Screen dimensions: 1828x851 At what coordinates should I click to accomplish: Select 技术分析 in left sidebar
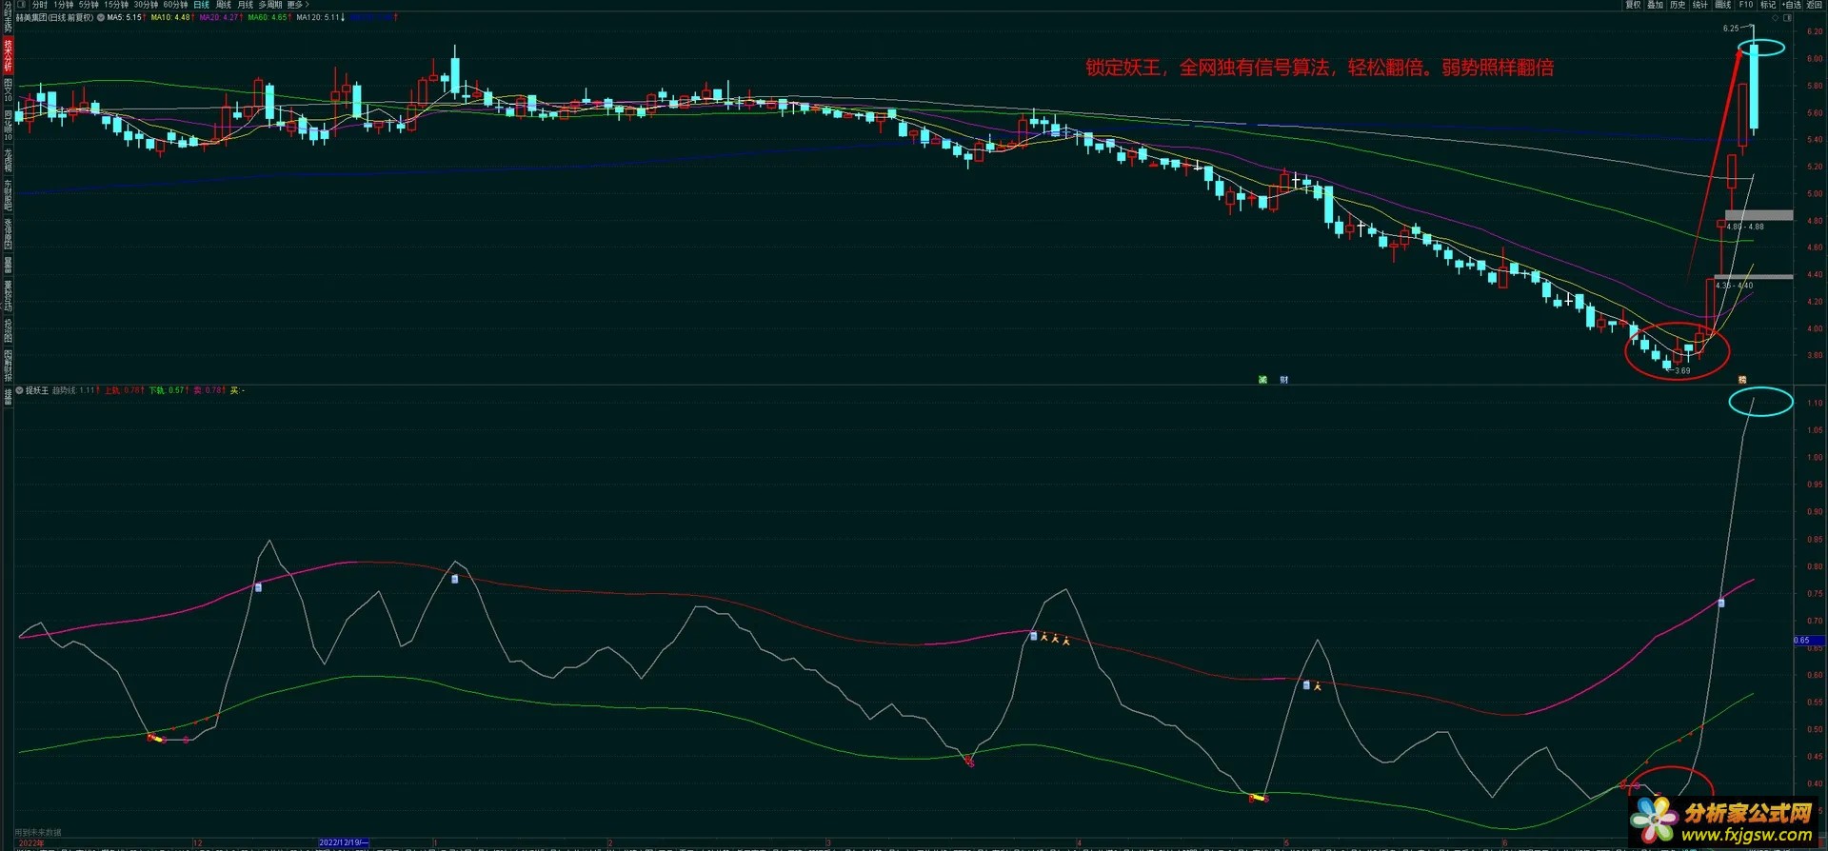tap(8, 56)
